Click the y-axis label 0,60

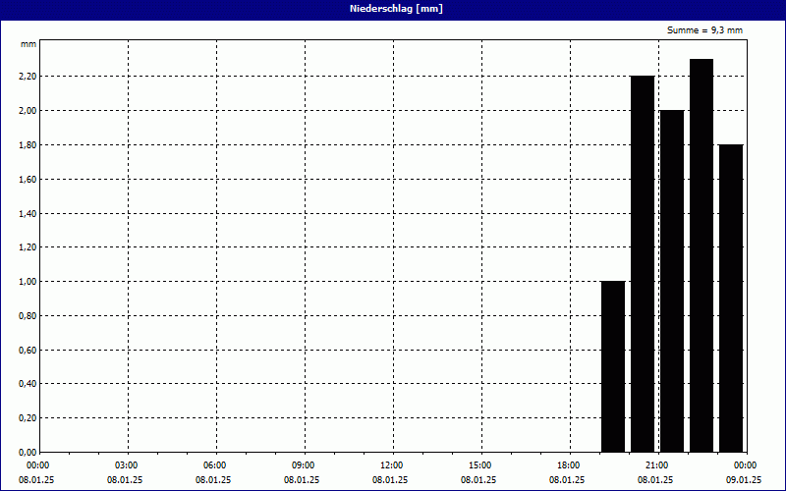28,351
